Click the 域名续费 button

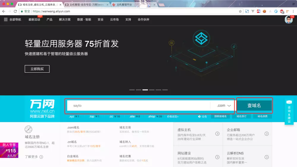263,116
